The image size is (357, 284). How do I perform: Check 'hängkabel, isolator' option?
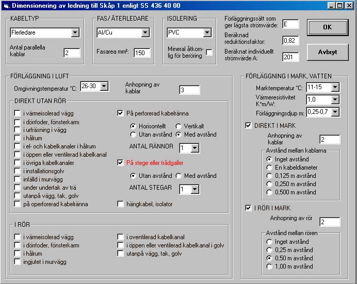(x=120, y=204)
